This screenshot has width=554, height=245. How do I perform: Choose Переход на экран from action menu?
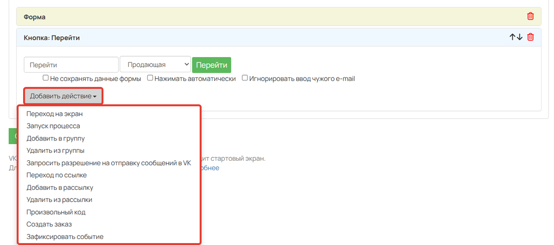click(54, 113)
